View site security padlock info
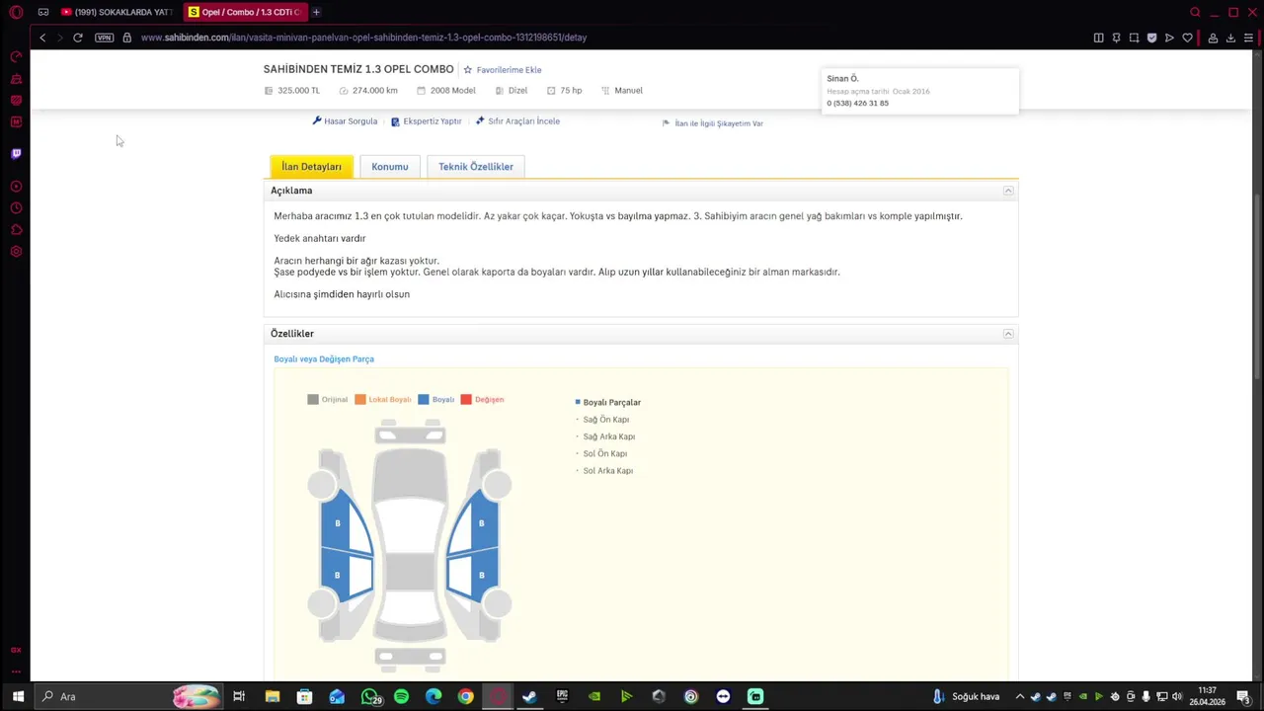This screenshot has height=711, width=1264. [x=127, y=38]
